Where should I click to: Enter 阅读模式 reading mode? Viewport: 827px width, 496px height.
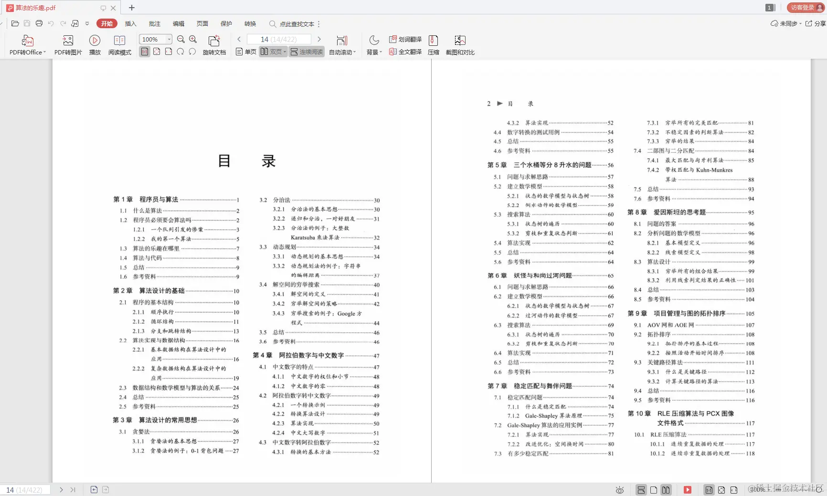click(119, 44)
